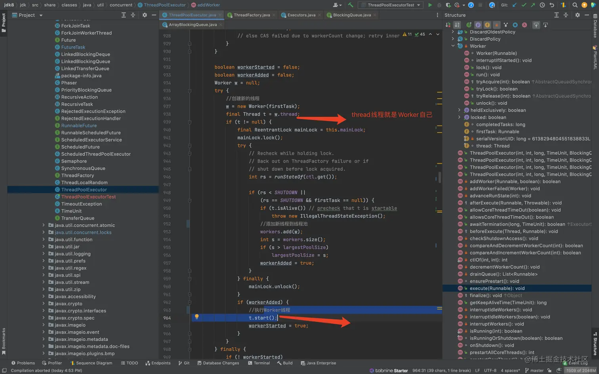Toggle Autoscroll to Source in Structure
Viewport: 599px width, 374px height.
pyautogui.click(x=536, y=25)
